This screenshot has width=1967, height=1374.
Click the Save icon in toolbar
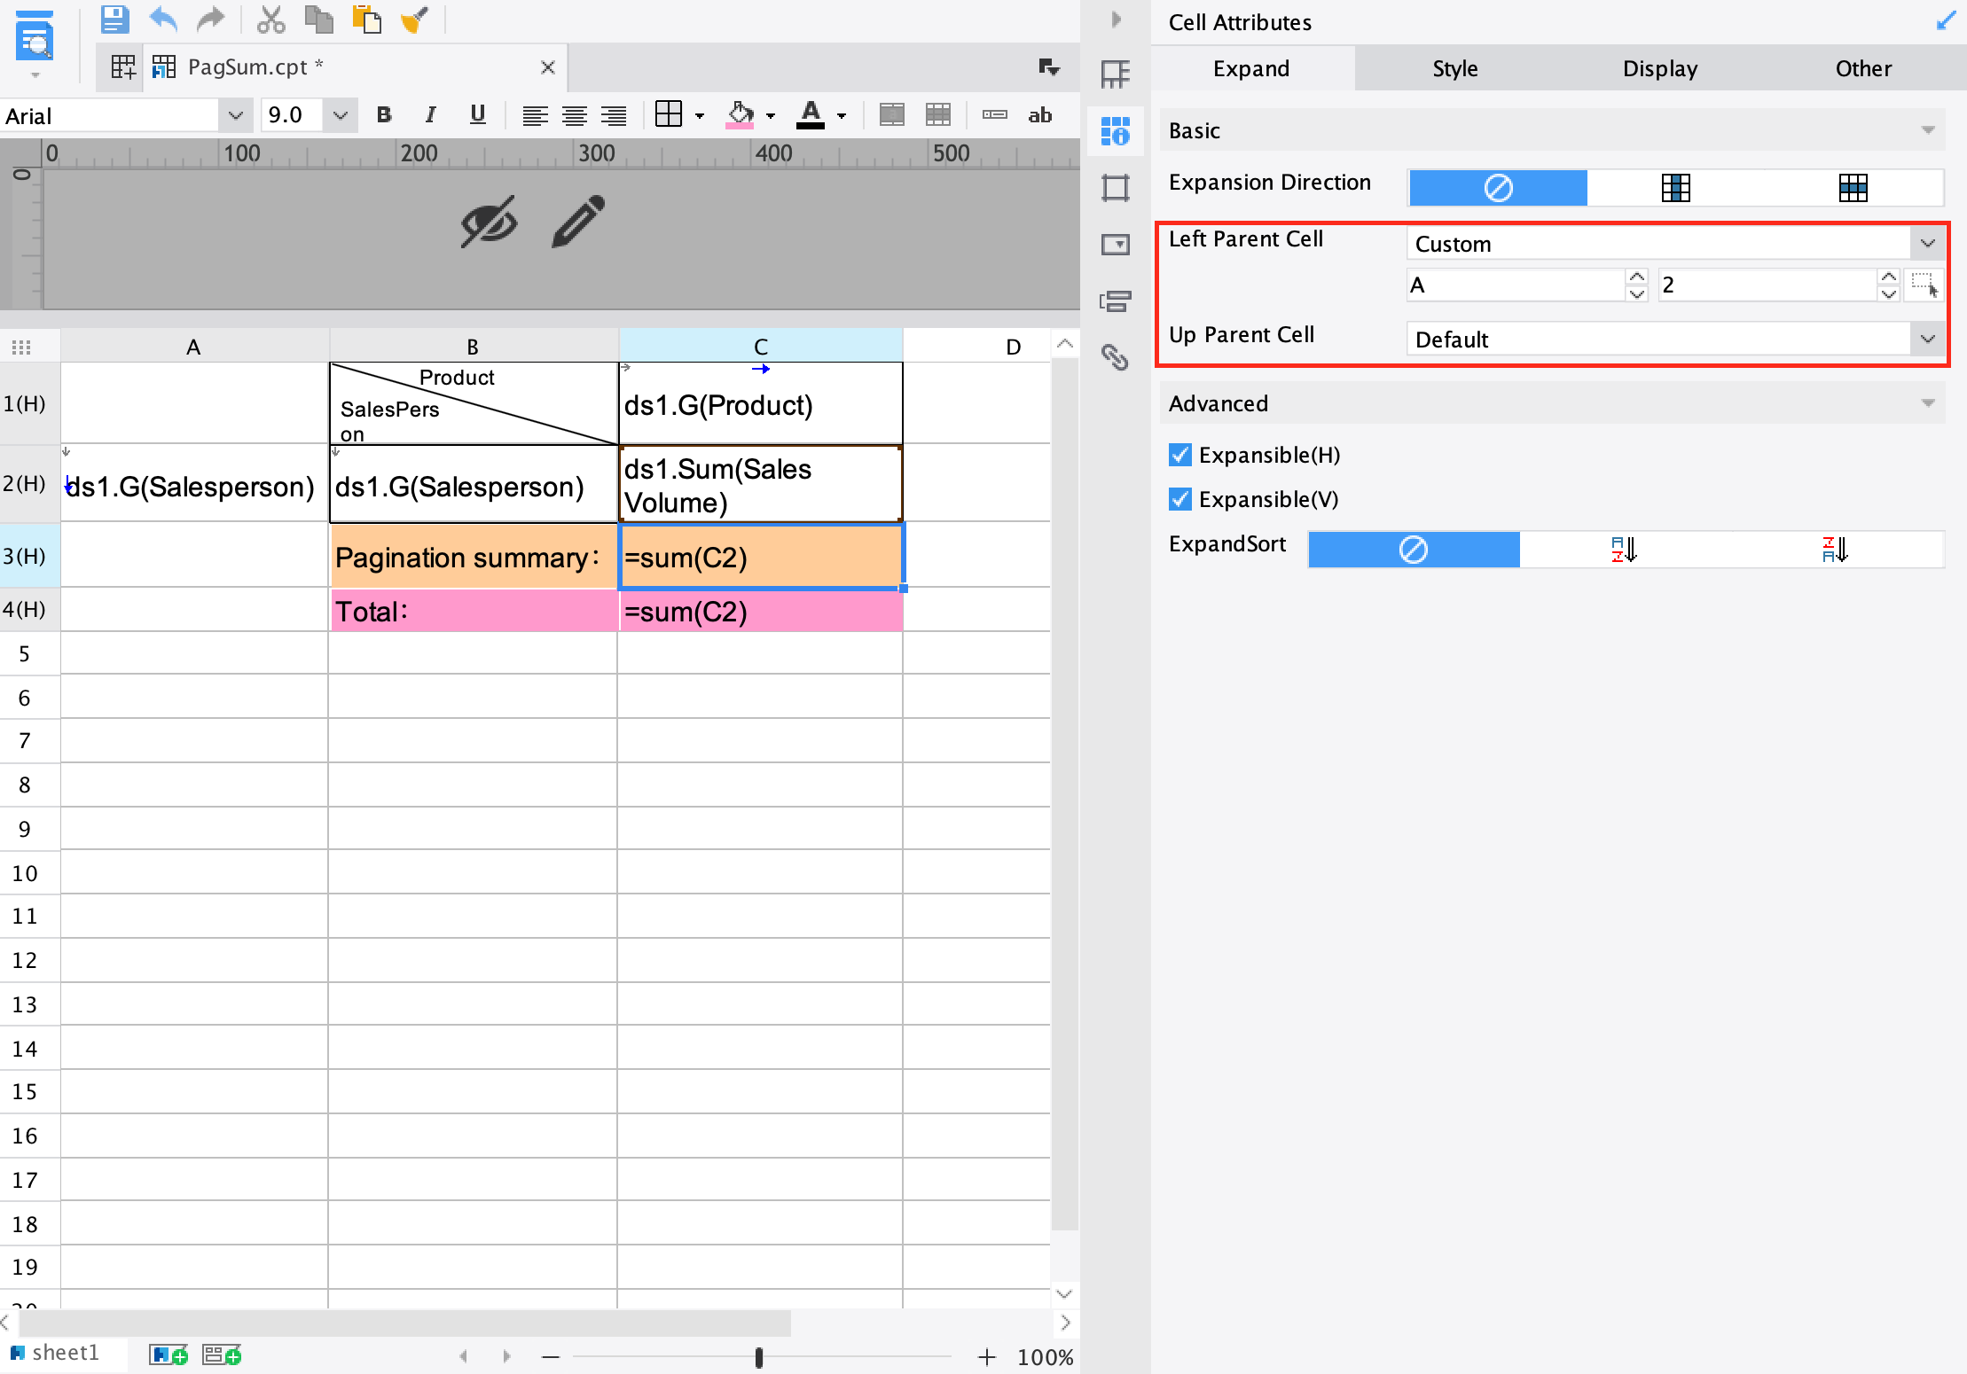coord(114,19)
